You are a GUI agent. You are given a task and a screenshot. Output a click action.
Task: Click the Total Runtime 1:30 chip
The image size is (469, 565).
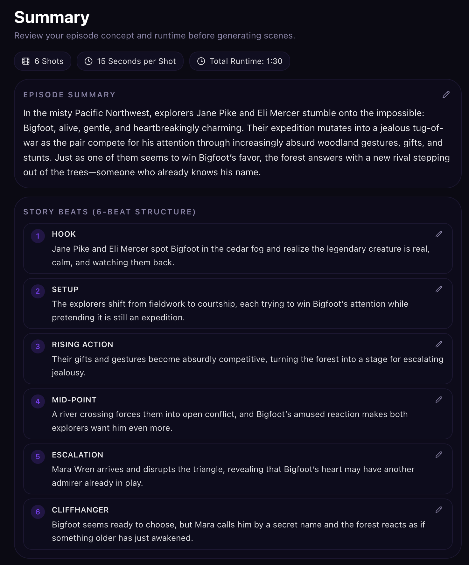(x=240, y=61)
